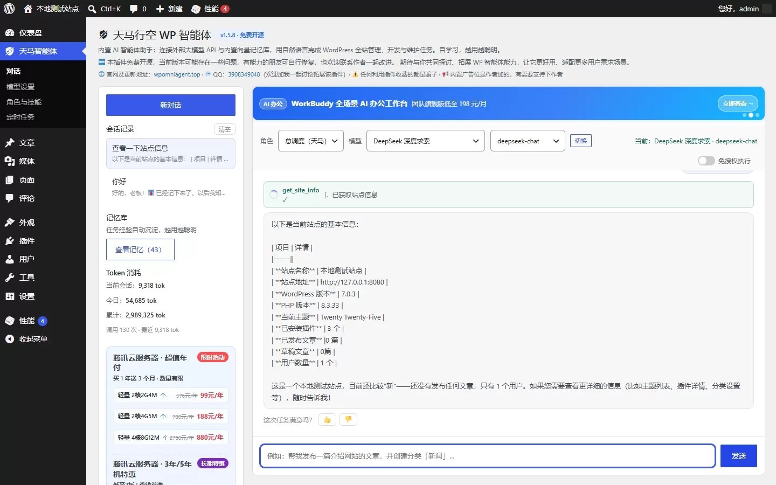
Task: Open the WordPress logo menu
Action: tap(9, 9)
